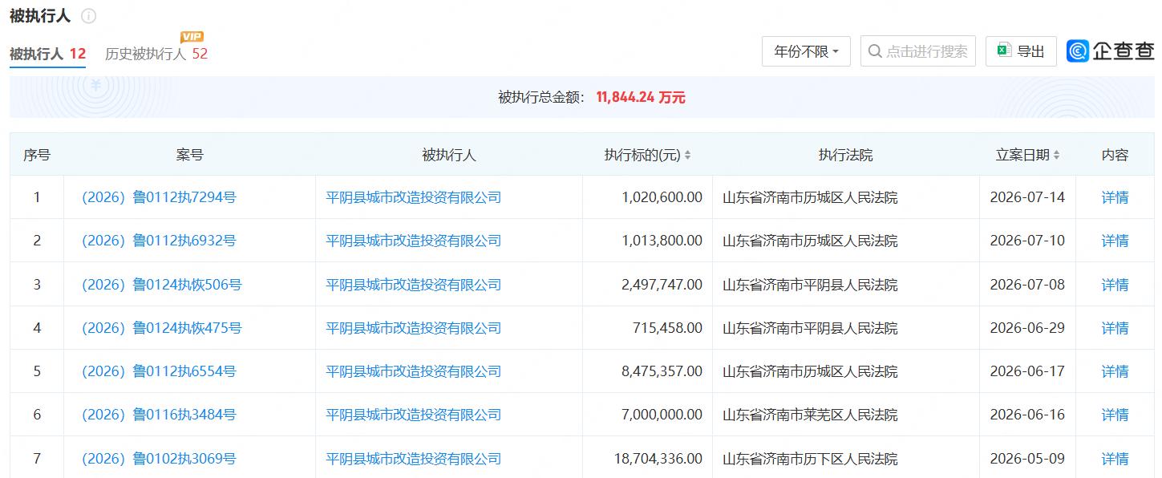Export the list with 导出 button
Screen dimensions: 1162x478
click(x=1021, y=51)
